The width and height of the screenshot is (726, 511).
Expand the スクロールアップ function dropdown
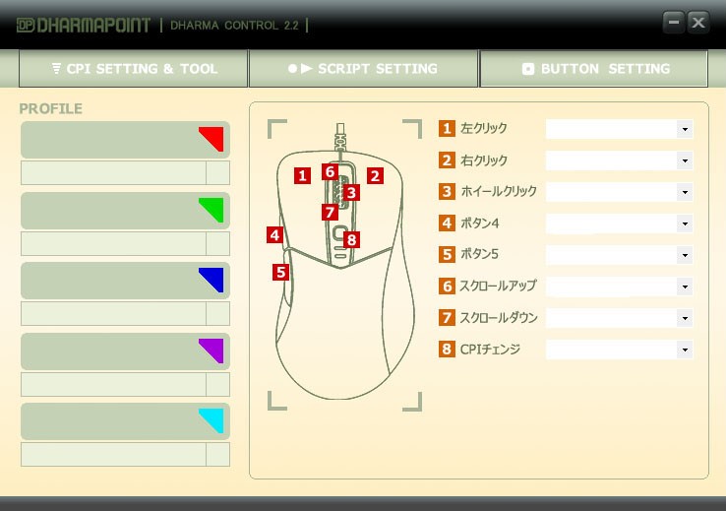(x=619, y=287)
